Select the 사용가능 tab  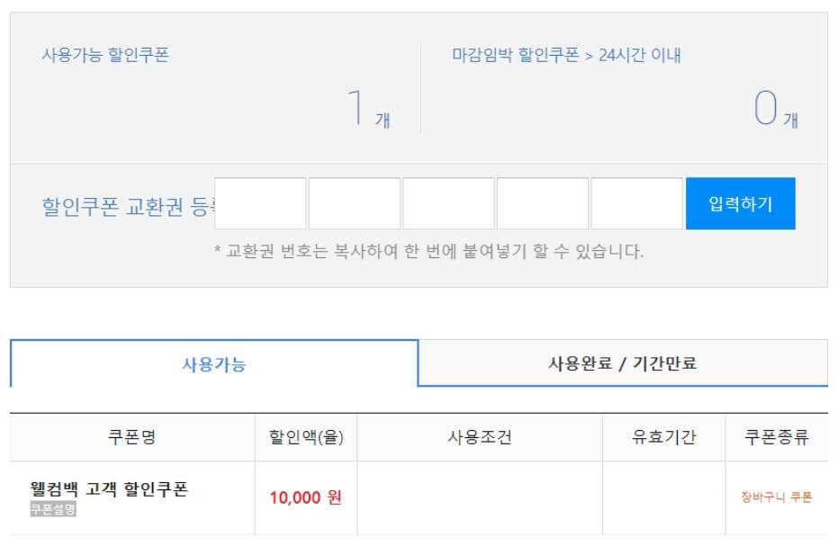click(x=212, y=363)
